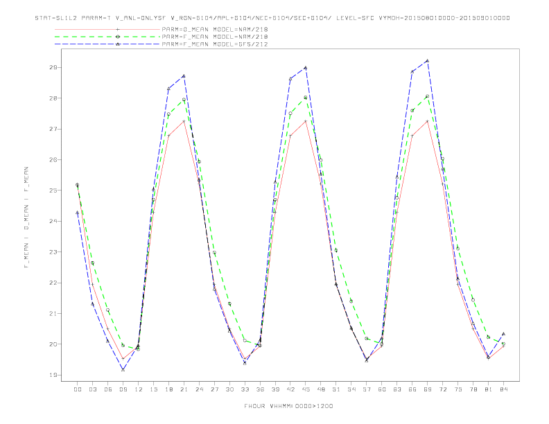
Task: Click the blue dashed legend line sample
Action: (107, 44)
